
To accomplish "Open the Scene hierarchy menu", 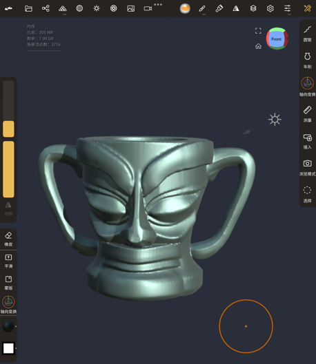I will point(46,8).
